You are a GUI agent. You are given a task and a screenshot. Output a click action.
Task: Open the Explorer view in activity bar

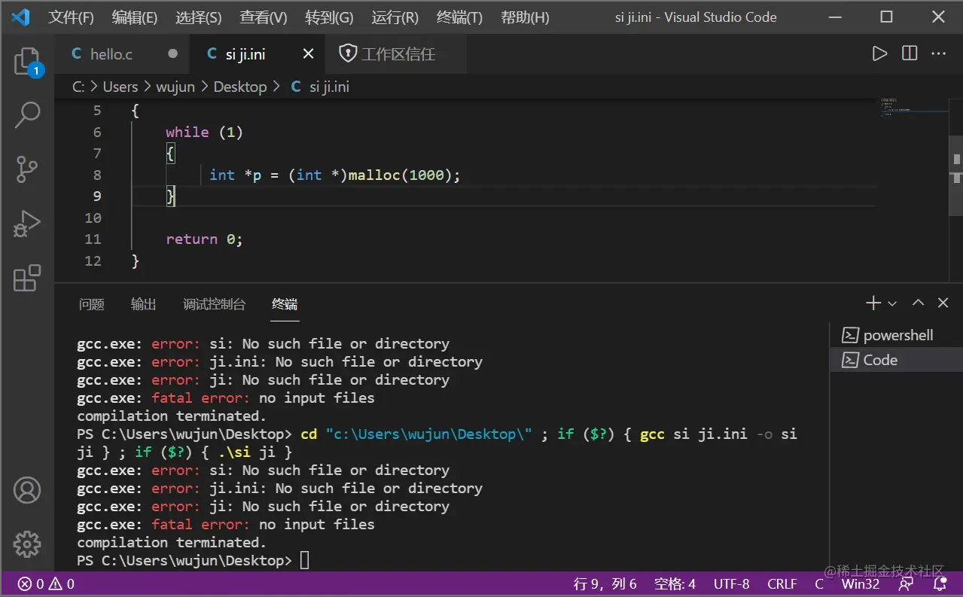pyautogui.click(x=27, y=62)
